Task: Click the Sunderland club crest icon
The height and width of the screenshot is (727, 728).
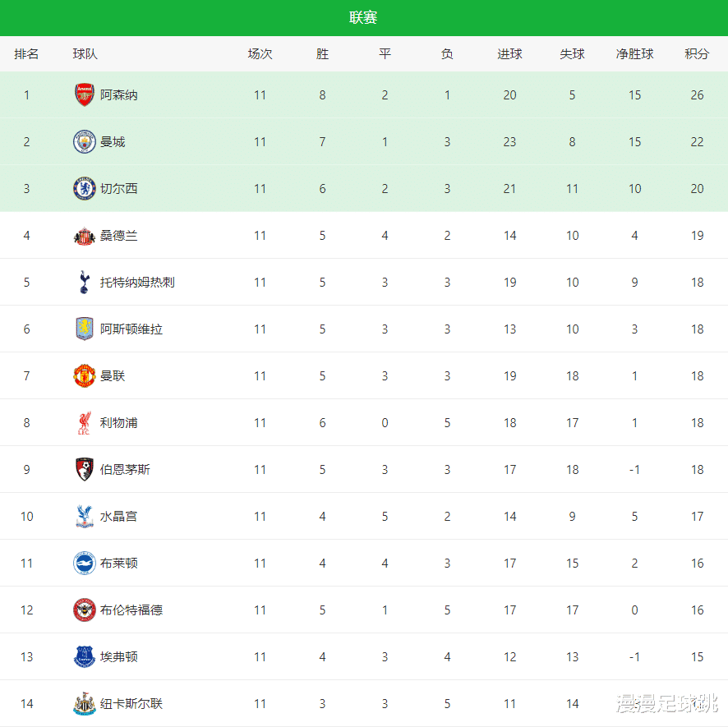Action: coord(84,236)
